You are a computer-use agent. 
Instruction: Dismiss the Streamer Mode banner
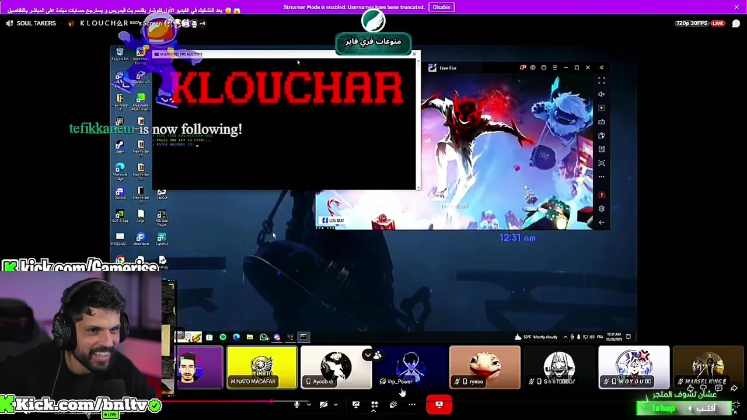736,7
